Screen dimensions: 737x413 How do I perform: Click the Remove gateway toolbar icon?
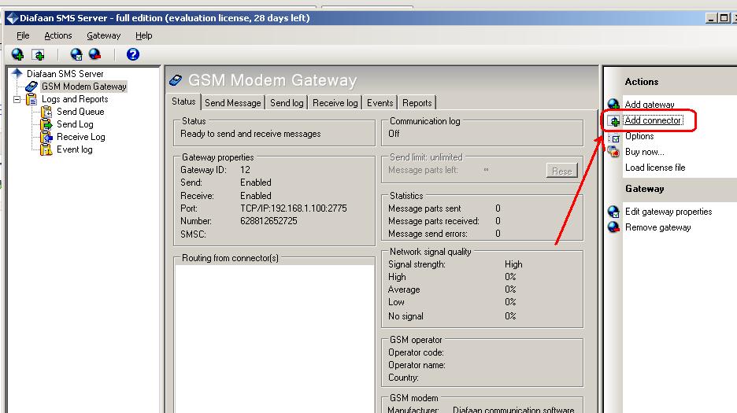click(95, 54)
